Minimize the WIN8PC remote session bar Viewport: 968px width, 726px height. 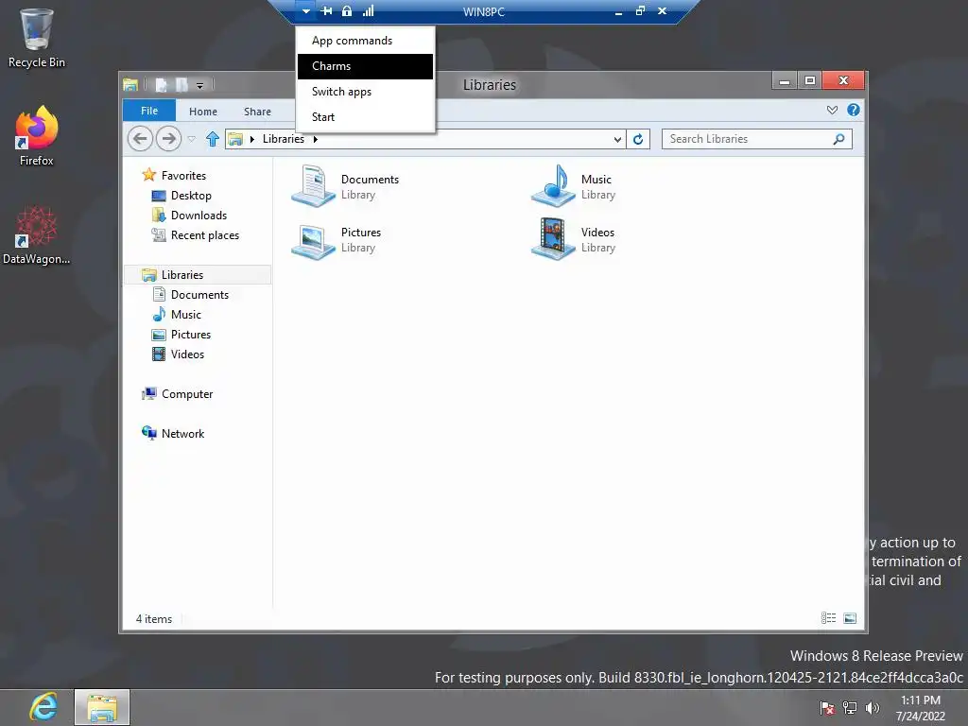point(618,11)
